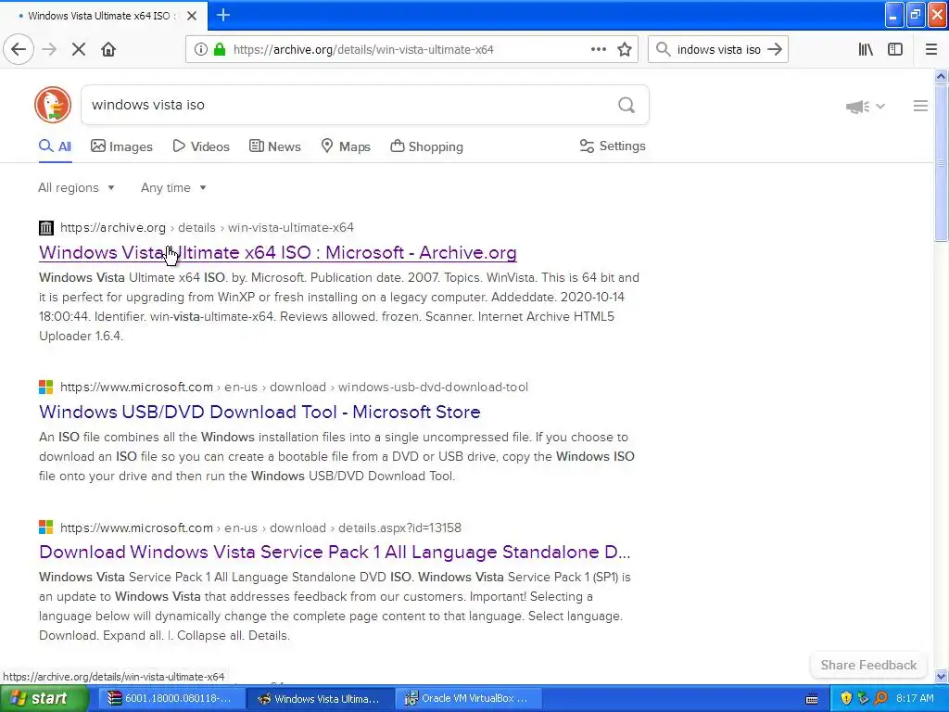Click the magnifier icon in Firefox search box
The image size is (949, 712).
[664, 49]
